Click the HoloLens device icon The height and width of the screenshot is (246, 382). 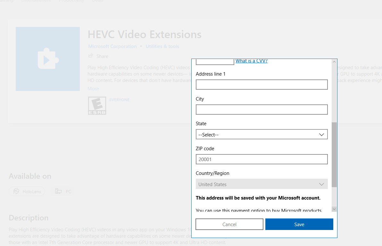pyautogui.click(x=16, y=191)
